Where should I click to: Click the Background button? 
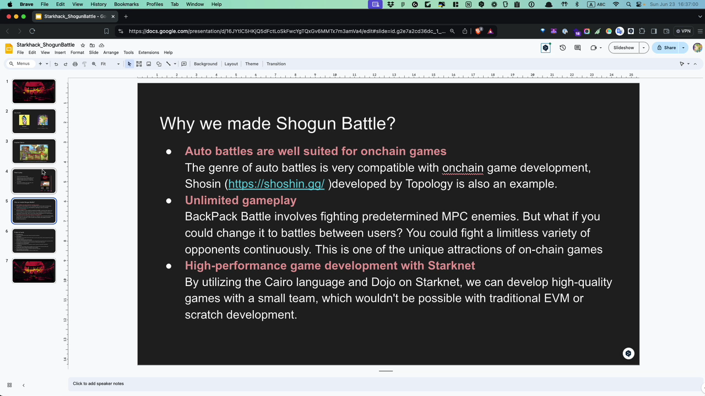click(x=205, y=64)
